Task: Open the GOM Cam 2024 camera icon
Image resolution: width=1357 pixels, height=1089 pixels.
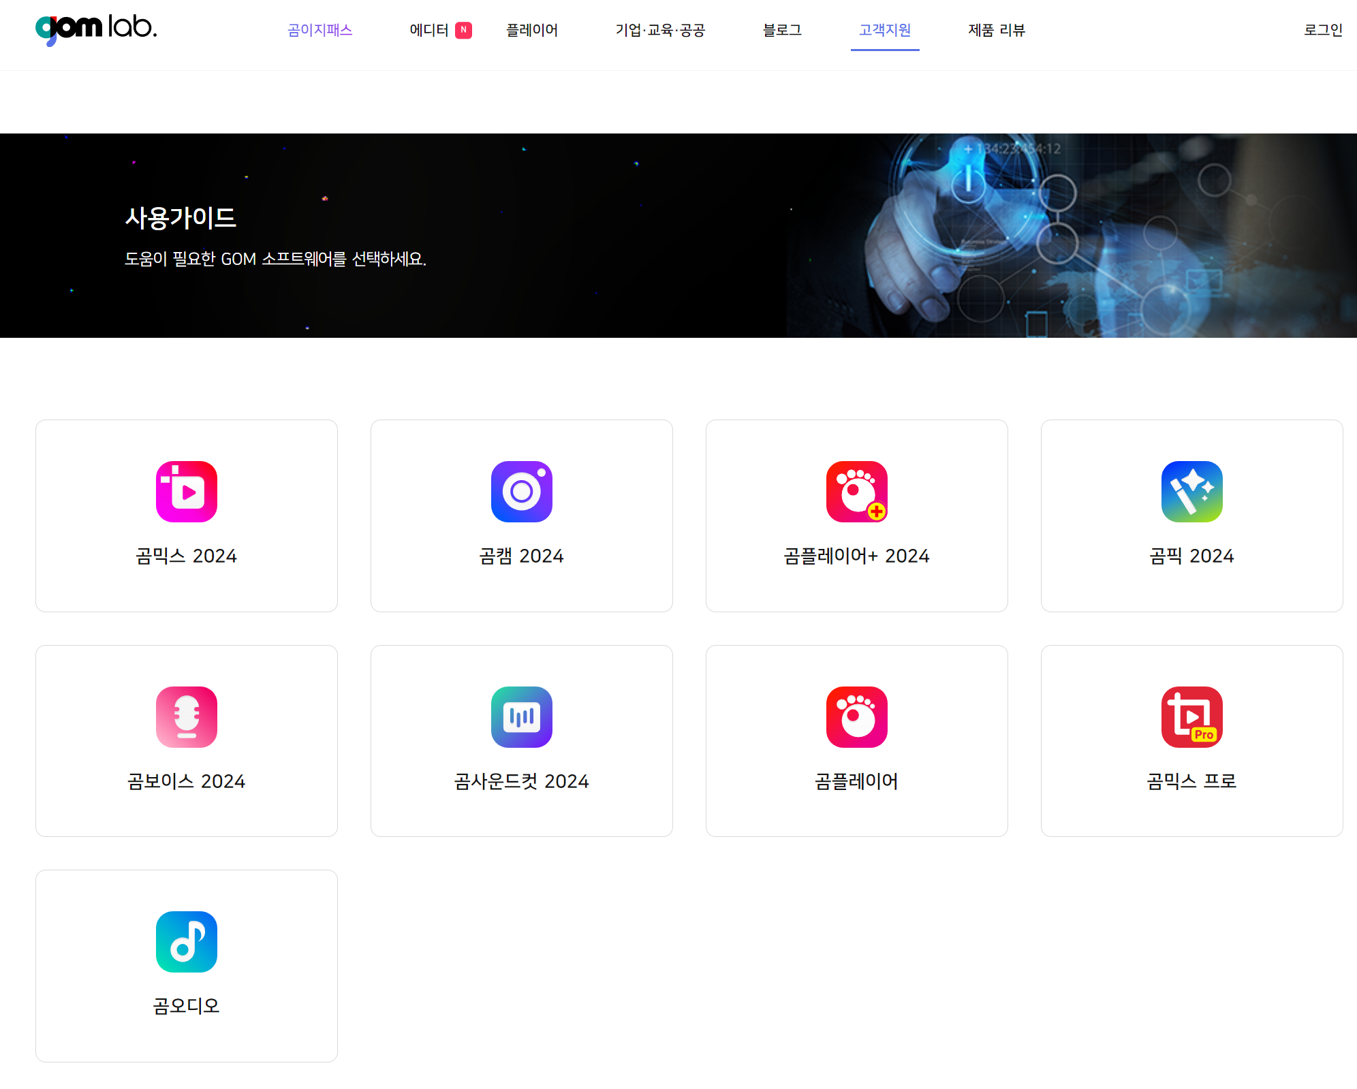Action: 521,492
